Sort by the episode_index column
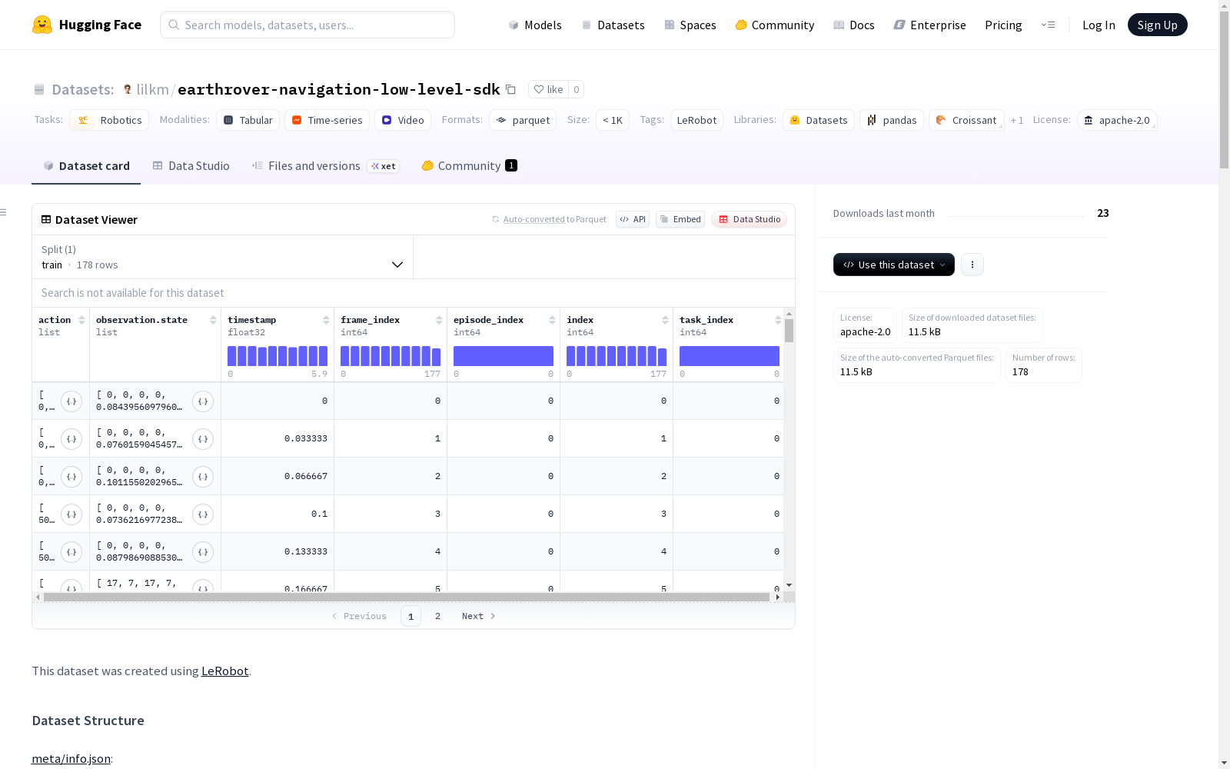 tap(552, 320)
